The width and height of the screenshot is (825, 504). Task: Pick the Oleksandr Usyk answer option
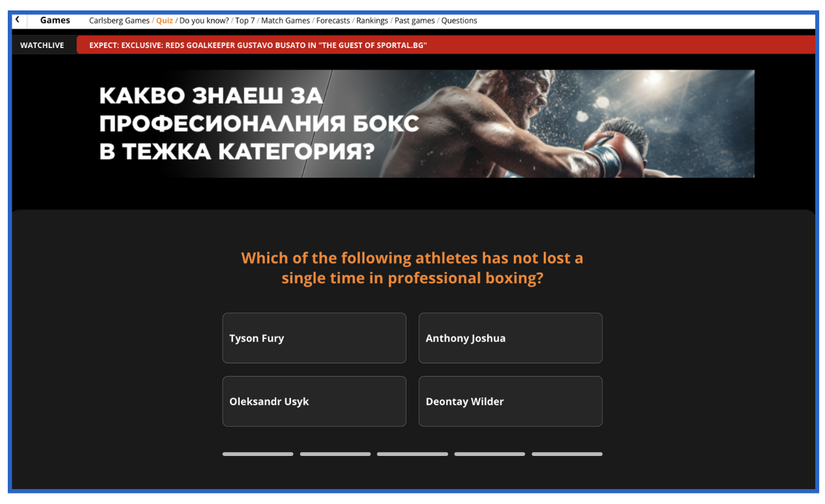(x=314, y=401)
